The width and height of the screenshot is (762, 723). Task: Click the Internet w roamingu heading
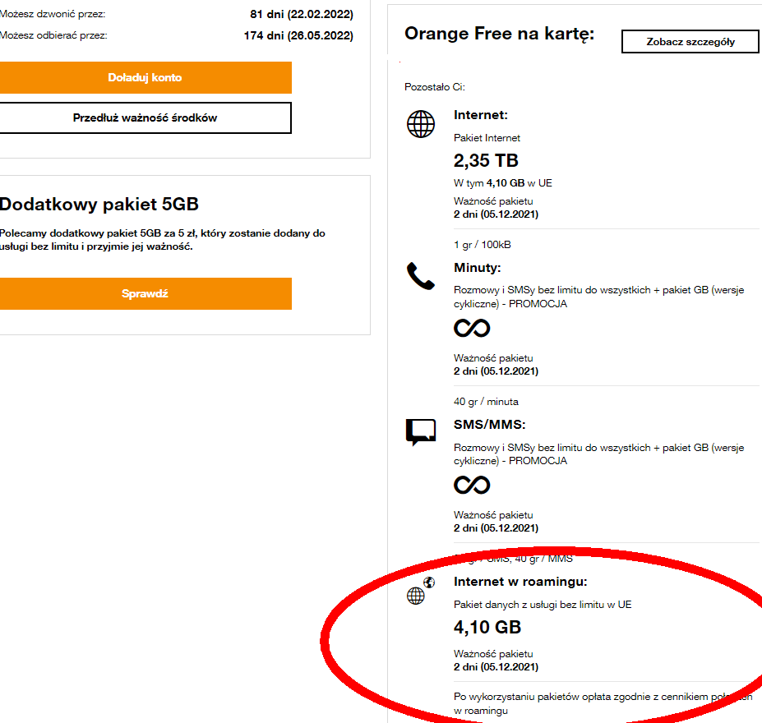tap(520, 582)
